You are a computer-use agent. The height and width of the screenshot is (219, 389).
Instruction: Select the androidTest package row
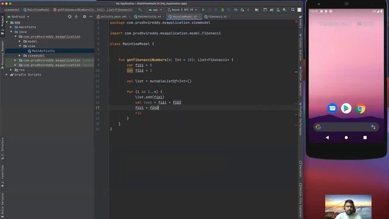(50, 60)
